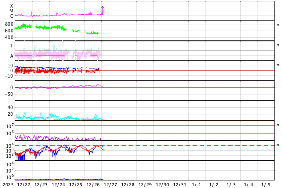
Task: Click the 2025 year label
Action: pyautogui.click(x=8, y=184)
